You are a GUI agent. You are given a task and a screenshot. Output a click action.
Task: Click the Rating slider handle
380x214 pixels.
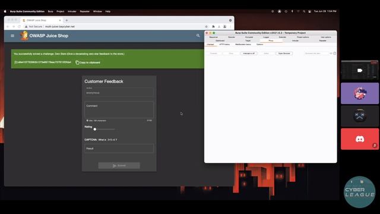pyautogui.click(x=95, y=129)
